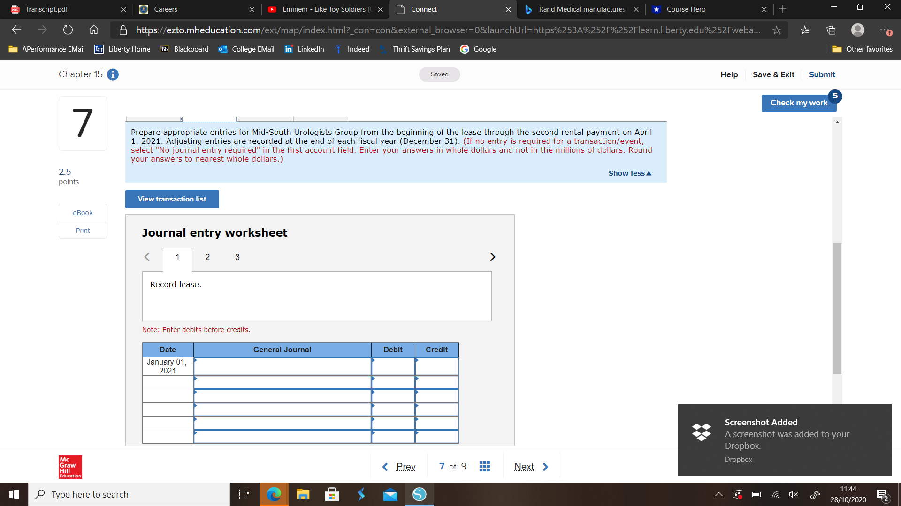Open Microsoft Store from taskbar
The image size is (901, 506).
pyautogui.click(x=332, y=494)
